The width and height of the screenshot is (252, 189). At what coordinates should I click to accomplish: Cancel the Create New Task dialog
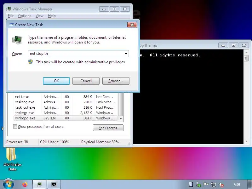pos(86,81)
